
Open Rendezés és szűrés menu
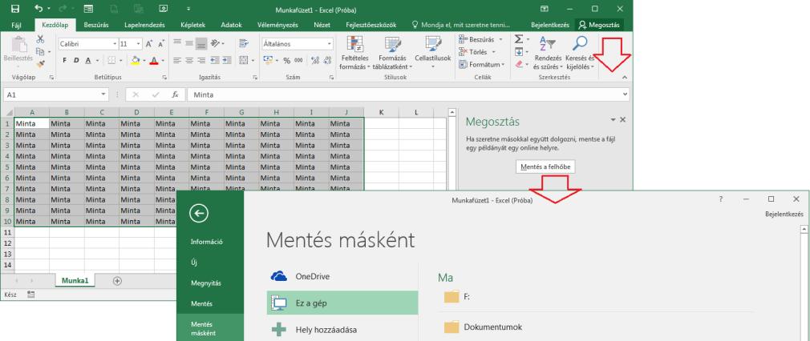point(548,53)
